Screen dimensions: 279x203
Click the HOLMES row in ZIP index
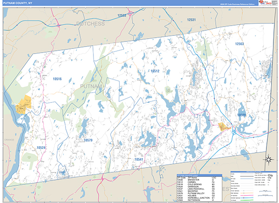(x=199, y=196)
